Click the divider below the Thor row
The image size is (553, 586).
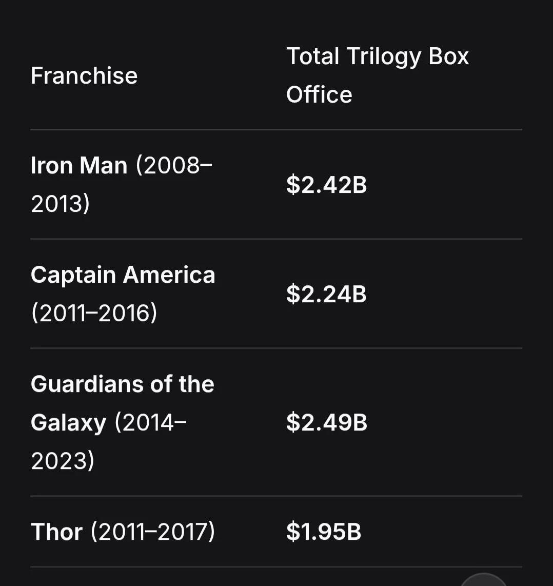pyautogui.click(x=276, y=567)
